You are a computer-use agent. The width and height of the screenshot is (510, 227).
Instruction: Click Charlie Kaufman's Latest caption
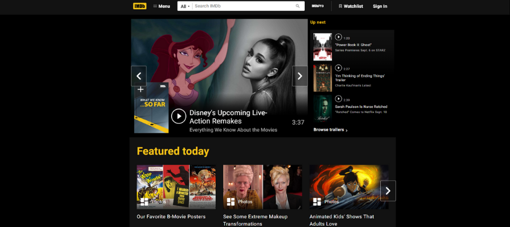[x=353, y=86]
